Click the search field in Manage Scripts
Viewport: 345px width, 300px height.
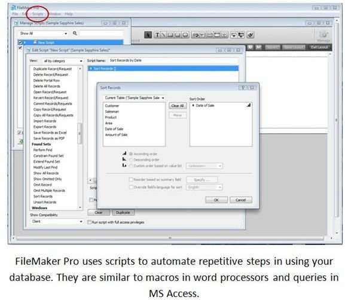pos(101,33)
